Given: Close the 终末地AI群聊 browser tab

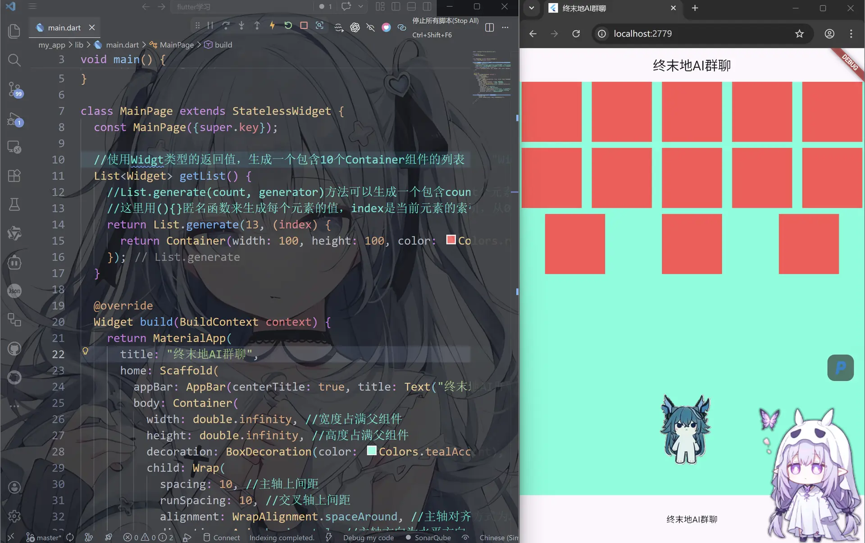Looking at the screenshot, I should coord(673,8).
